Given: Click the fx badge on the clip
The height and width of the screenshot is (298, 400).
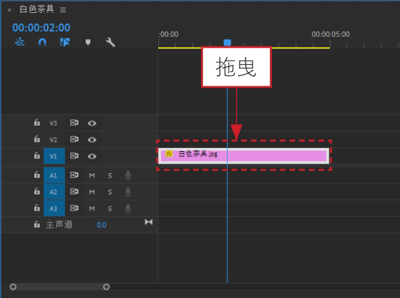Looking at the screenshot, I should tap(169, 154).
